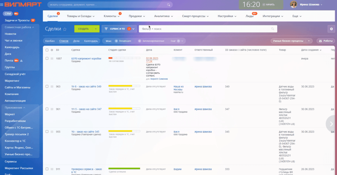The height and width of the screenshot is (175, 337).
Task: Expand the Клиенты menu
Action: click(112, 16)
